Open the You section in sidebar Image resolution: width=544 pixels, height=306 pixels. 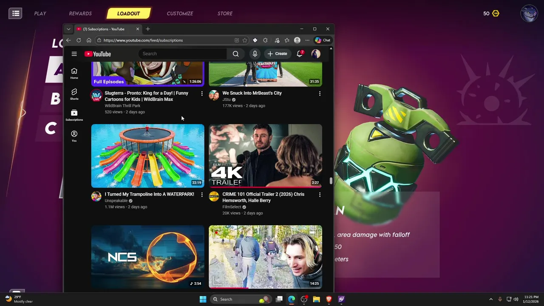[74, 136]
